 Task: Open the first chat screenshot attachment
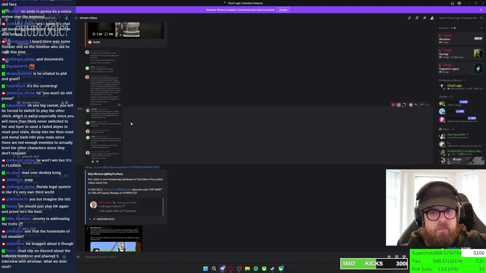(103, 78)
